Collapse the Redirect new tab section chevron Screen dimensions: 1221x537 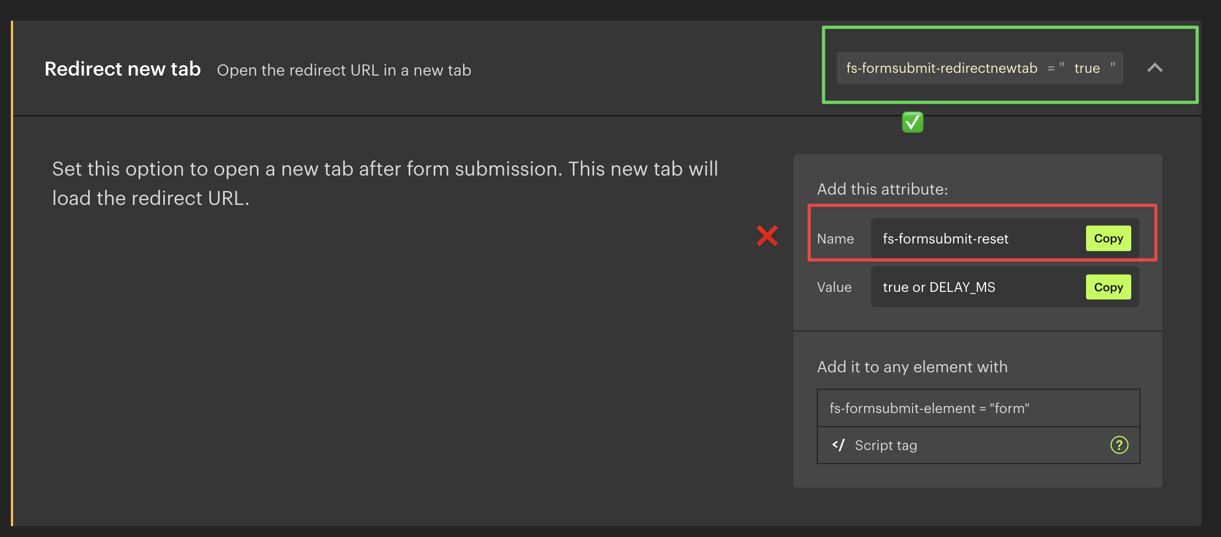point(1155,68)
